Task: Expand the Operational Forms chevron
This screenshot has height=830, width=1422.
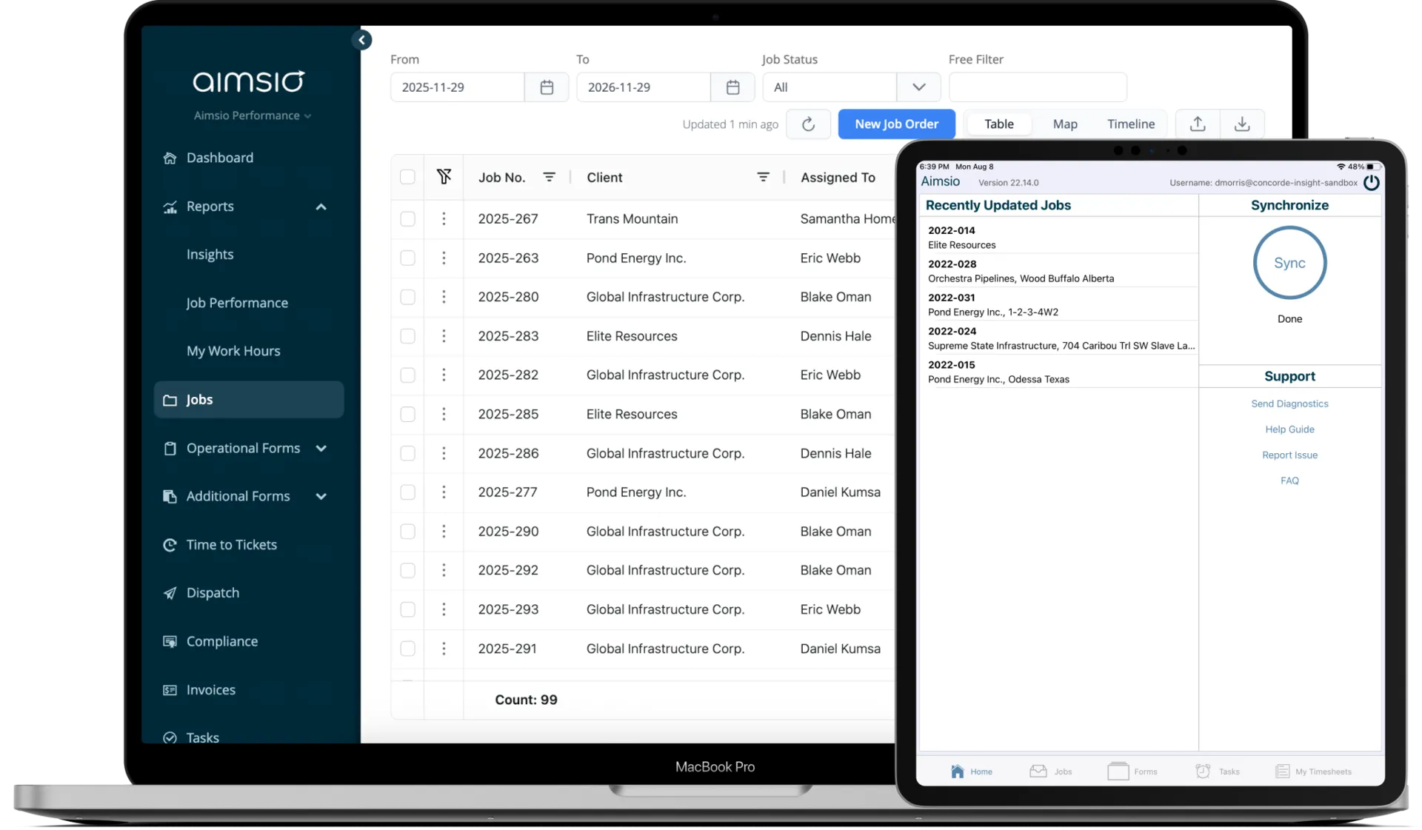Action: click(321, 449)
